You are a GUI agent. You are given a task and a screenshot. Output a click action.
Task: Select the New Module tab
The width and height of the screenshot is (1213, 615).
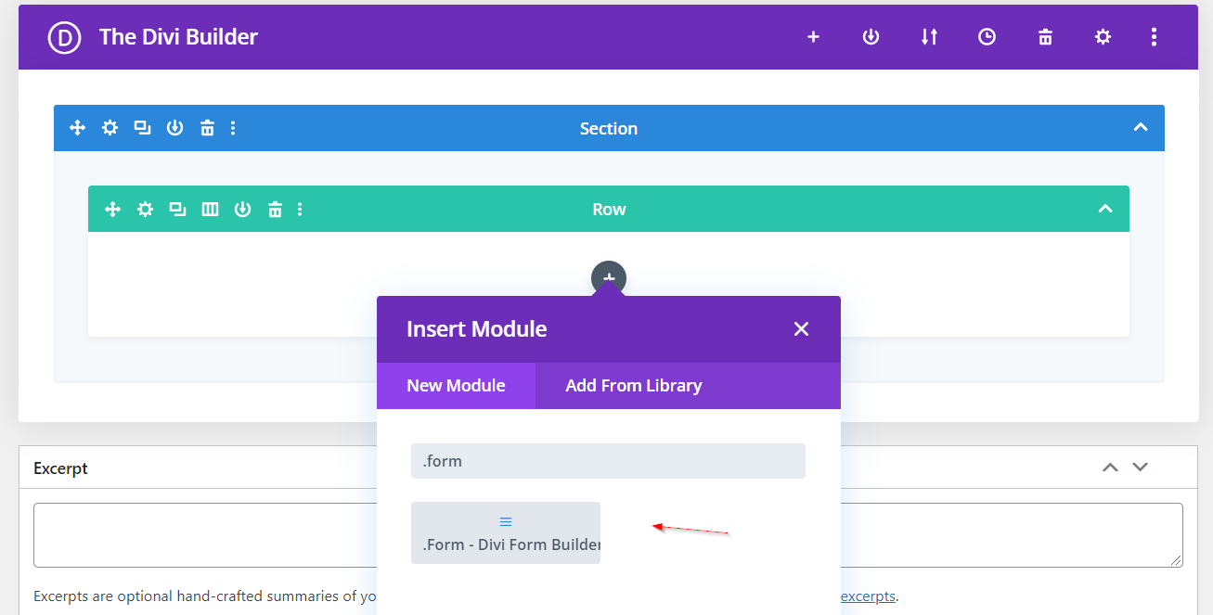coord(456,385)
